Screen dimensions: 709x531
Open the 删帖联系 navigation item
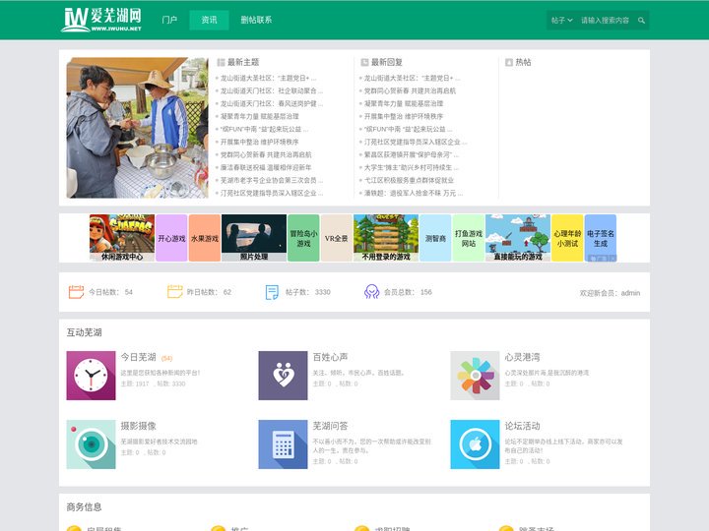256,20
